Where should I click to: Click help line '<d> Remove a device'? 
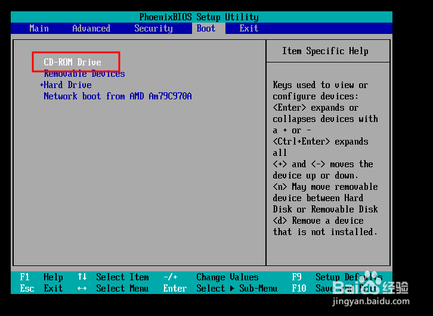tap(318, 221)
